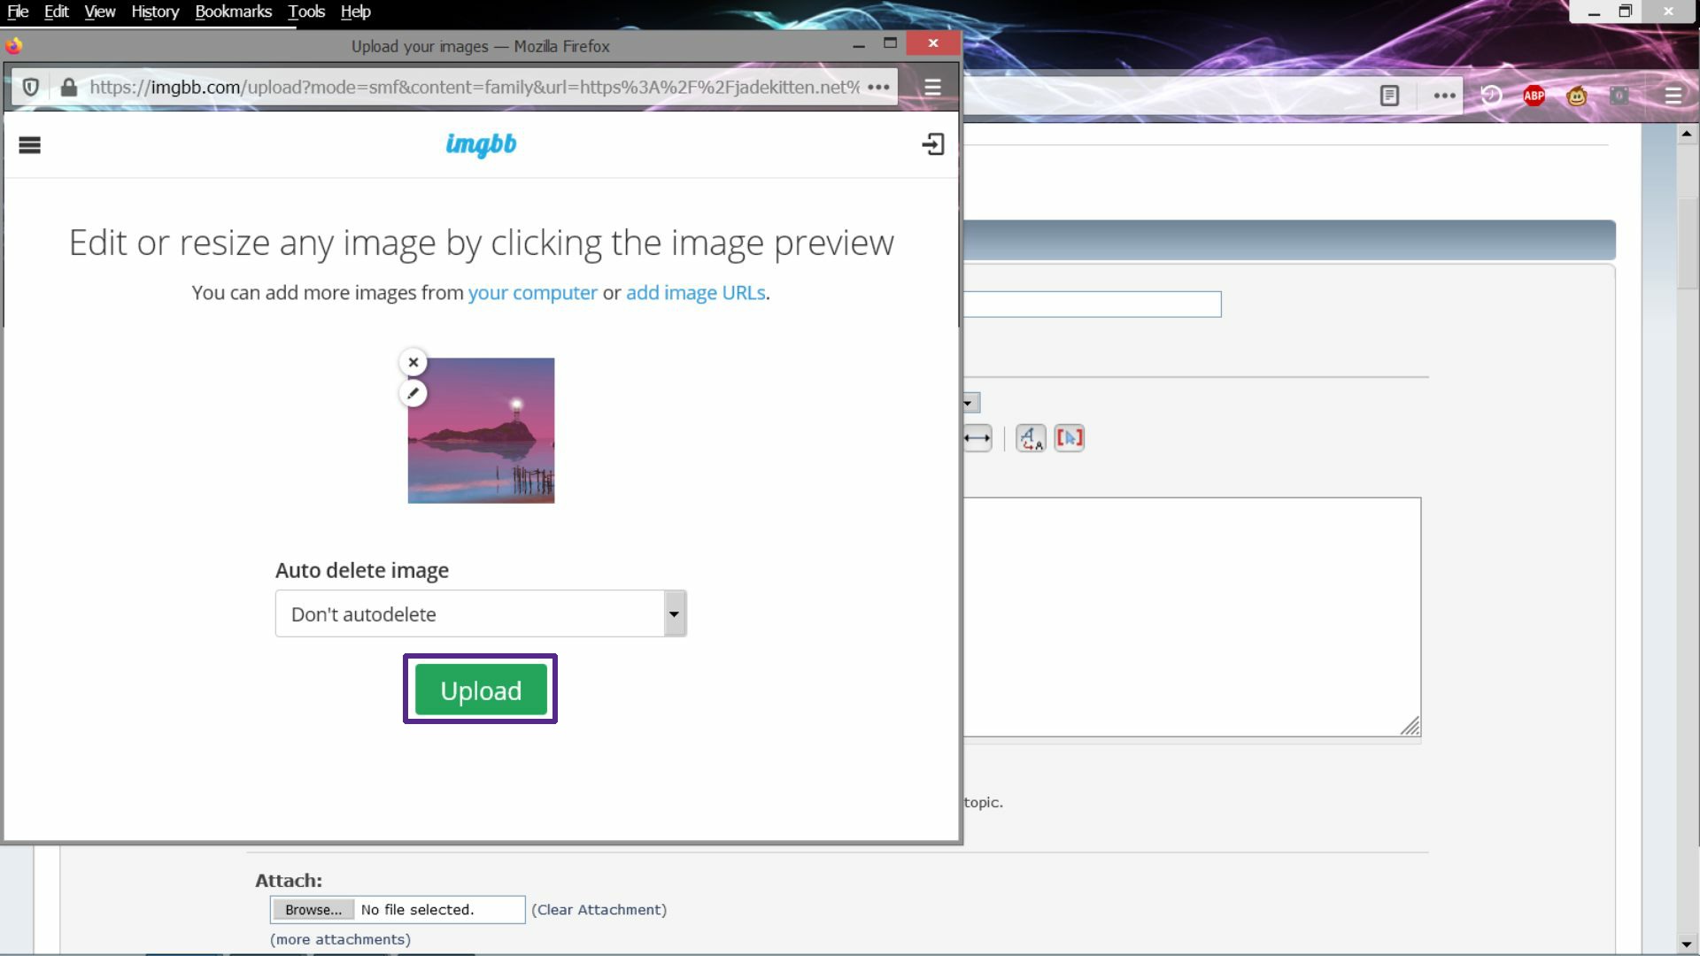Open the Tools menu

(306, 12)
